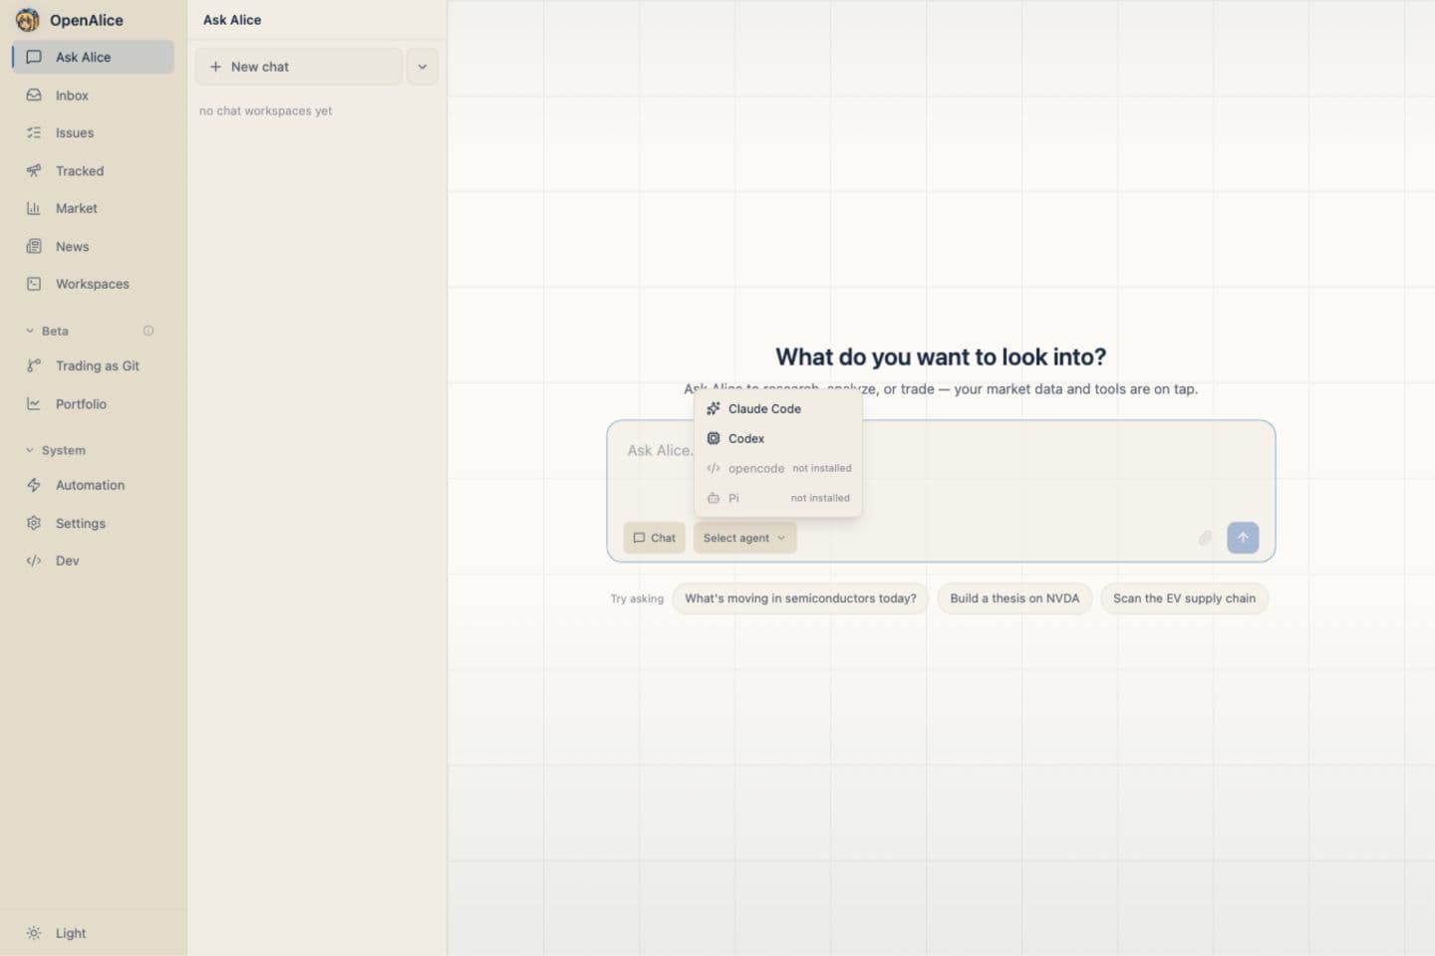Click the Issues checklist icon
This screenshot has width=1435, height=956.
34,132
